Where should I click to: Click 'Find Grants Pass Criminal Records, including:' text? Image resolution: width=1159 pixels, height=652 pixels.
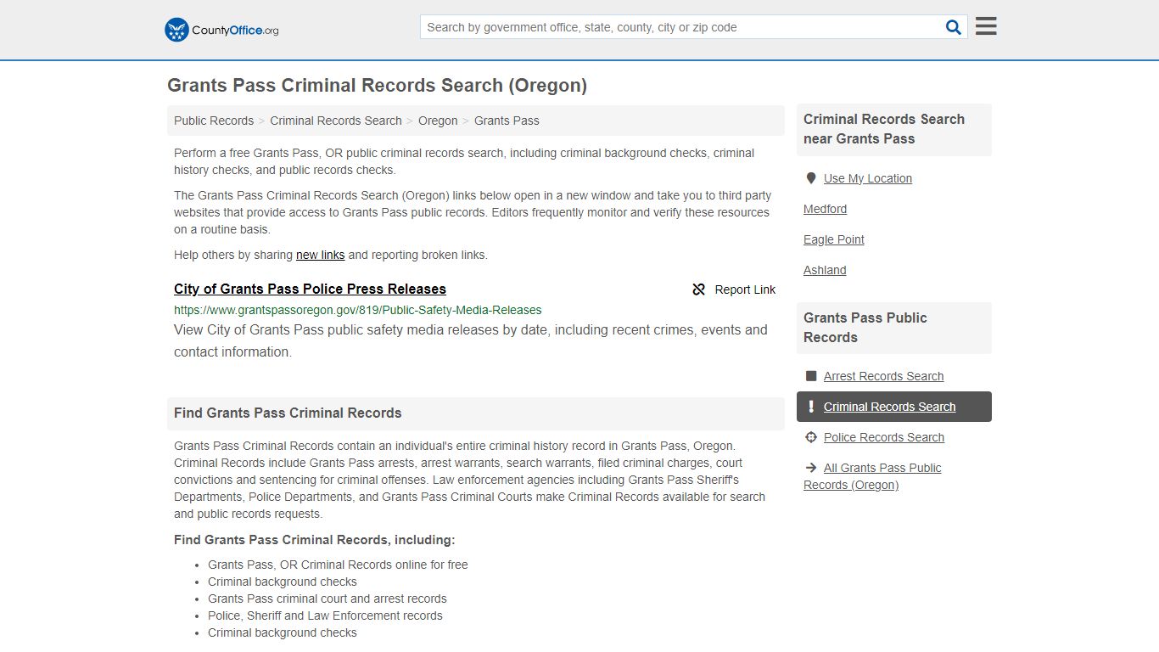tap(315, 540)
